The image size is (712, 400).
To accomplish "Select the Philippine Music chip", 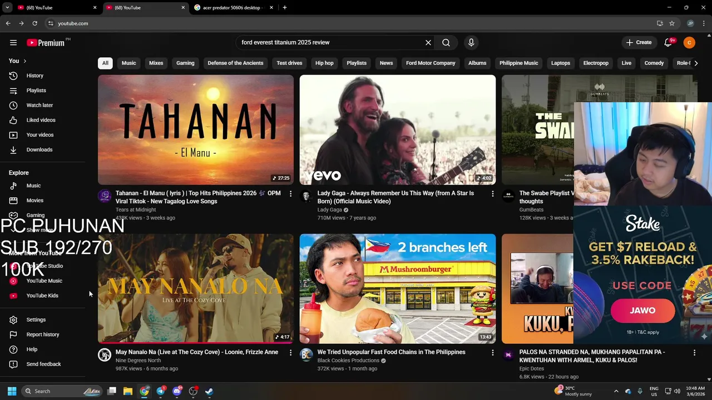I will [518, 63].
